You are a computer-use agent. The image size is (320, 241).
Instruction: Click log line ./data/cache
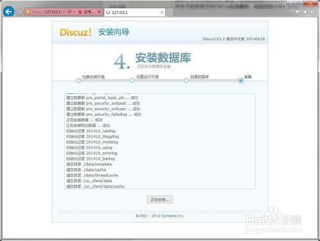[x=86, y=170]
